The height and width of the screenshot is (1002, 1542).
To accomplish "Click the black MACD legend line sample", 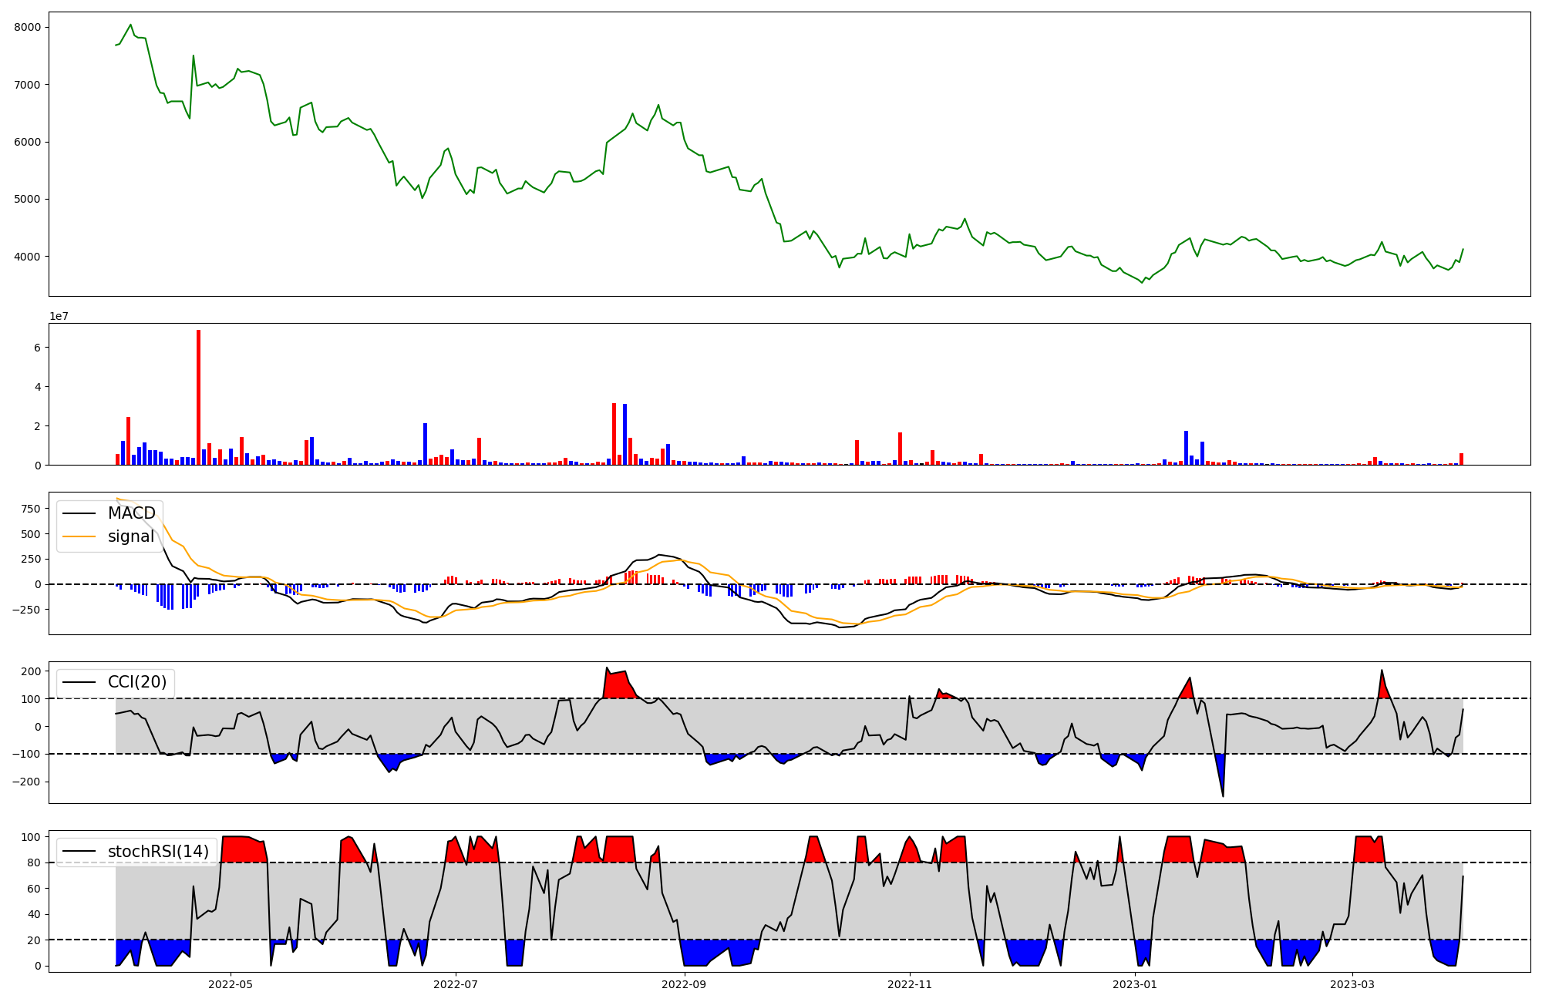I will tap(79, 513).
